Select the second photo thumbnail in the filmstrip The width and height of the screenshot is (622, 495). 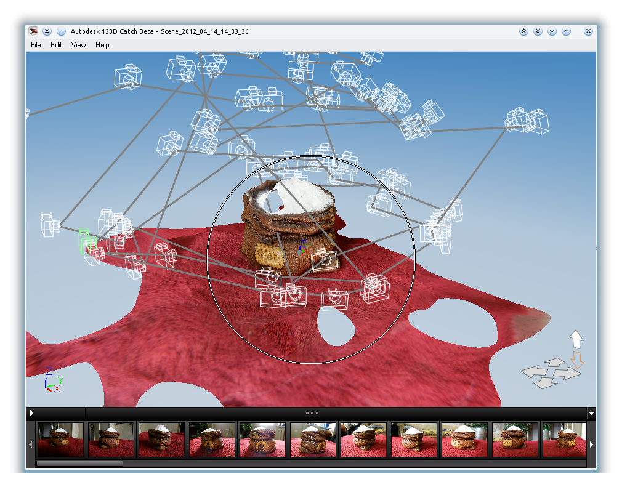point(111,440)
